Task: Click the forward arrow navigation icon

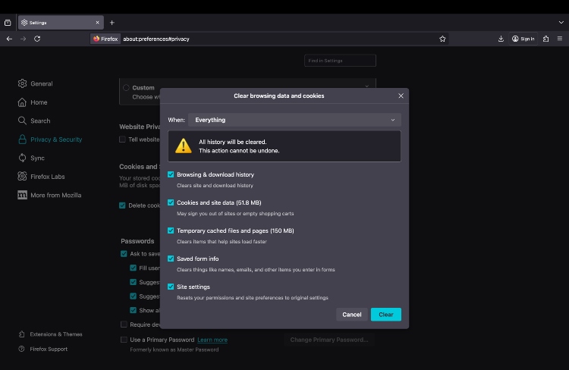Action: coord(24,39)
